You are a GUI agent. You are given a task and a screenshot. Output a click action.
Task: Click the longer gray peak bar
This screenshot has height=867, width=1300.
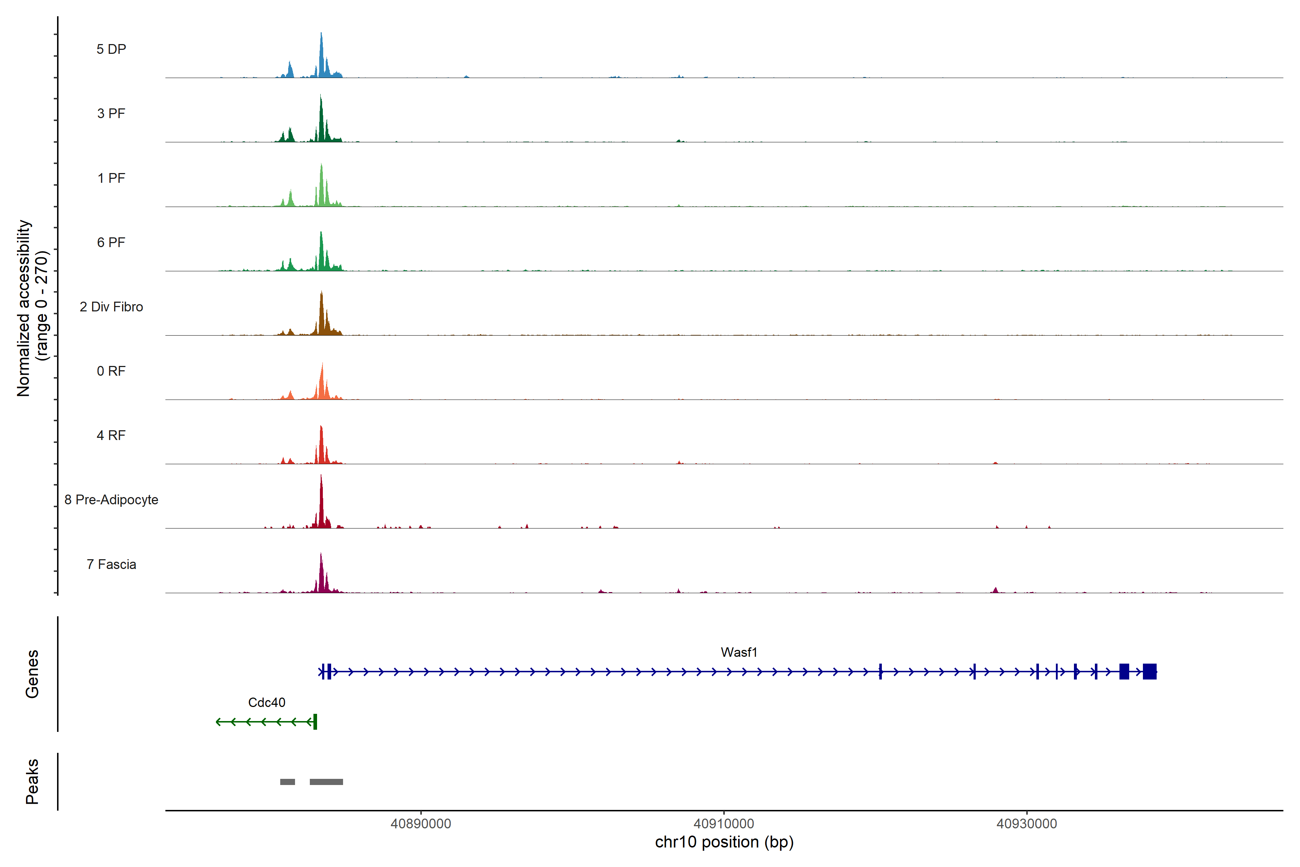tap(326, 782)
